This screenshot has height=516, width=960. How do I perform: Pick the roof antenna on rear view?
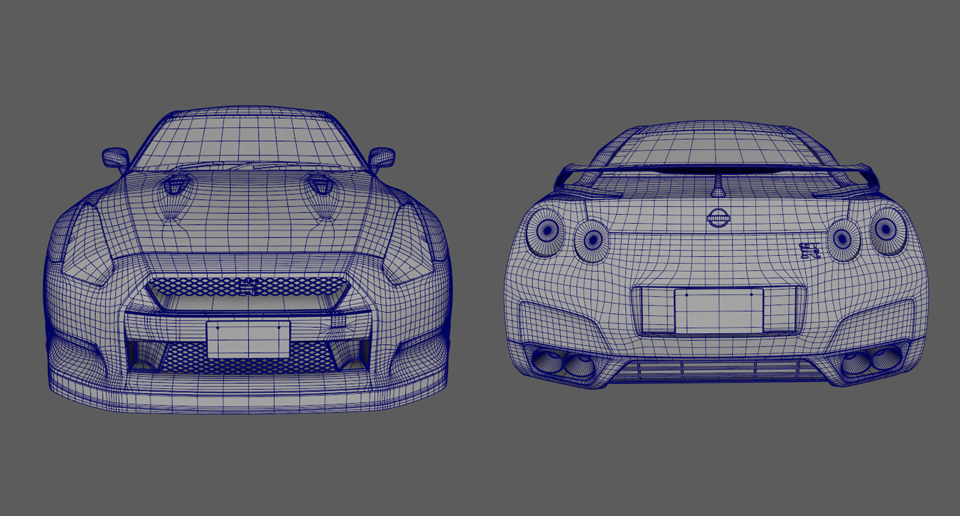click(x=718, y=186)
